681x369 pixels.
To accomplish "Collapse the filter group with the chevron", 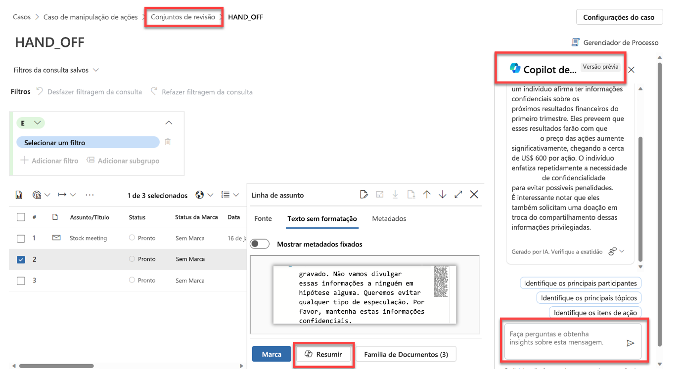I will tap(169, 123).
